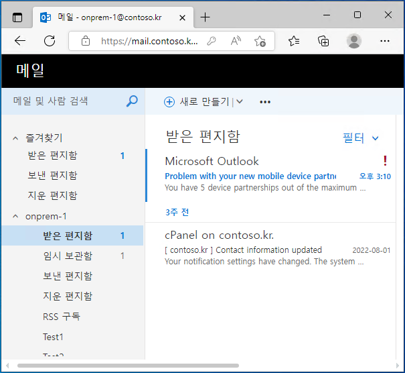Click the 메일 app title

tap(30, 70)
